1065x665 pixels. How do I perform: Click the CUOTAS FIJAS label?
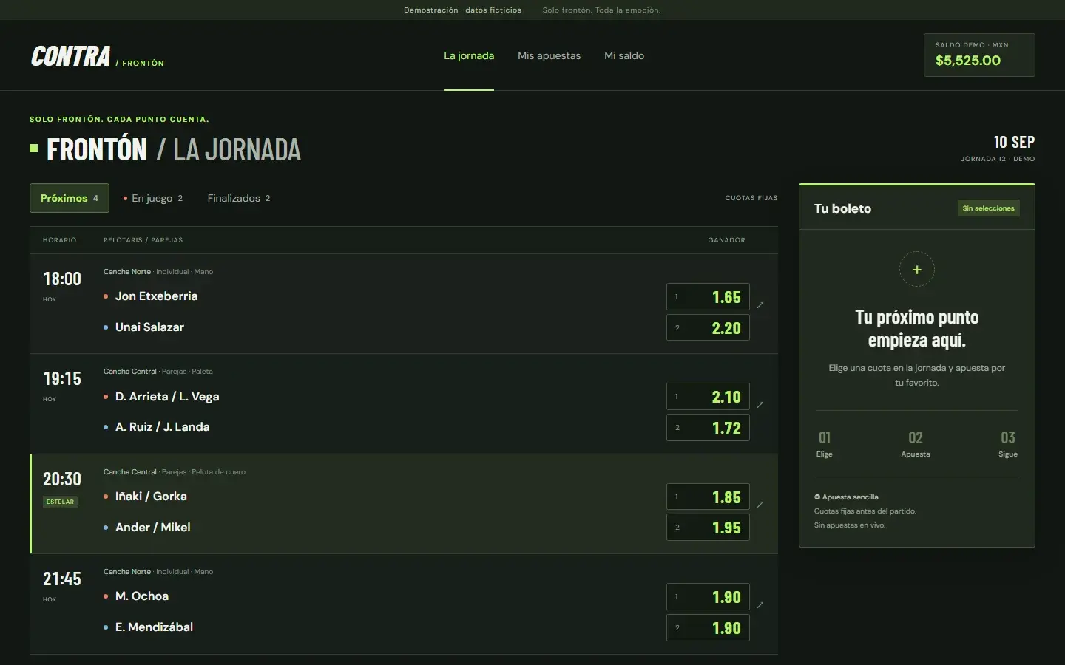751,198
